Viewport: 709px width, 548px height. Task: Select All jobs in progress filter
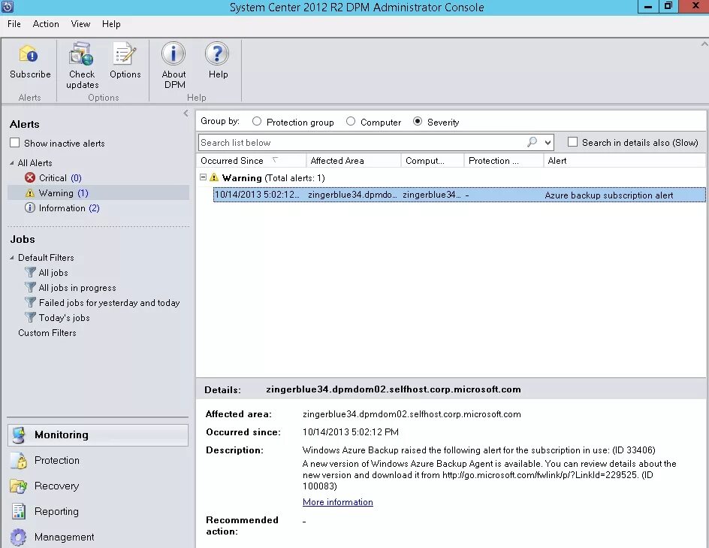click(77, 288)
